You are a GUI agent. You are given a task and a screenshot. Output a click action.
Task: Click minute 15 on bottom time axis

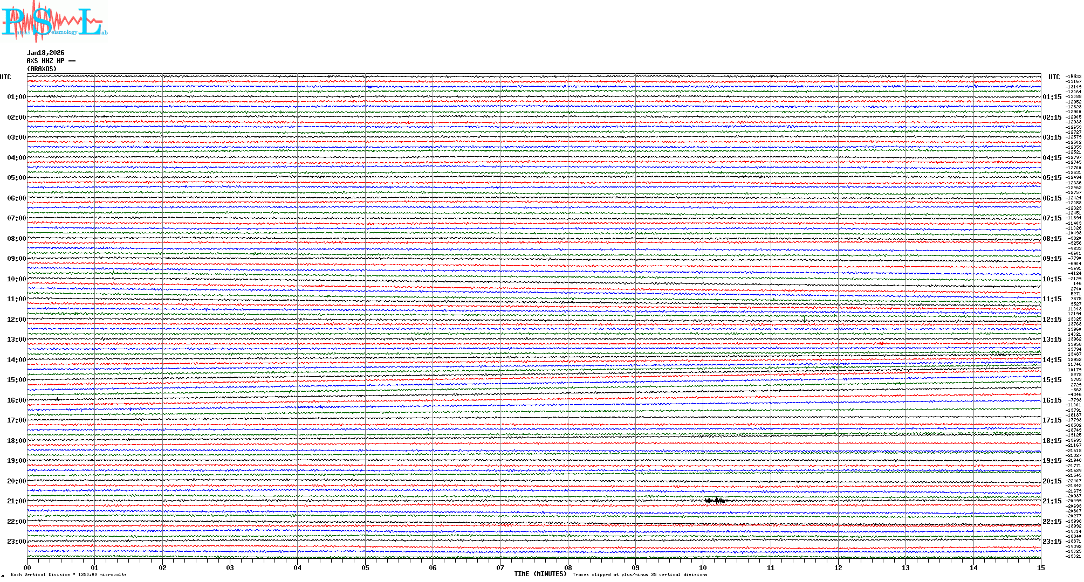pos(1040,567)
